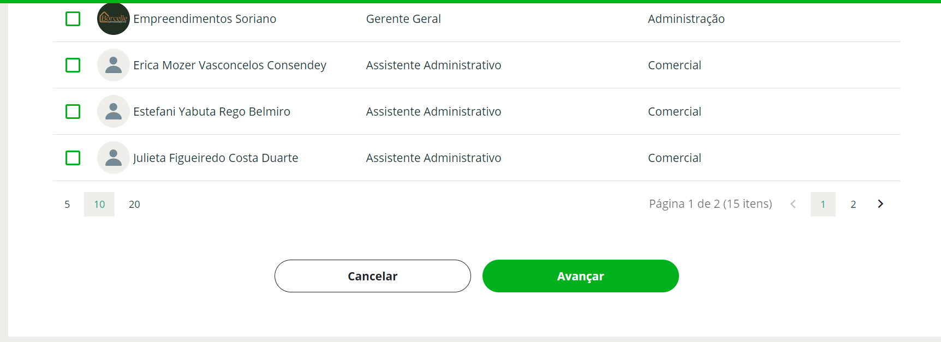Tick checkbox for Erica Mozer Vasconcelos Consendey

[x=73, y=65]
